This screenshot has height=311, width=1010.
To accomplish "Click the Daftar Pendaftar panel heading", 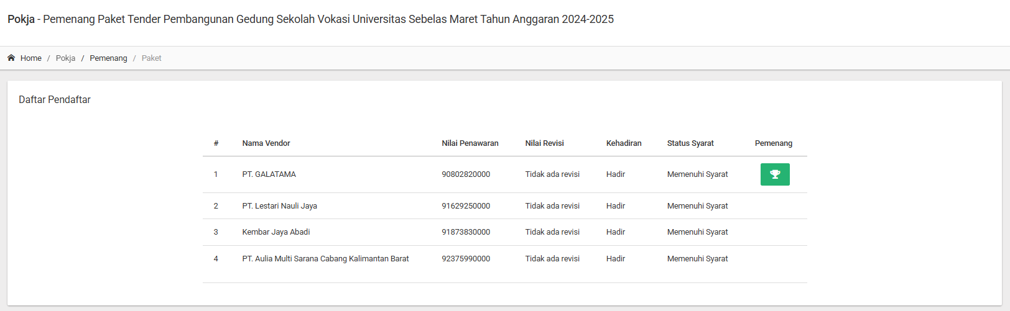I will click(x=55, y=100).
